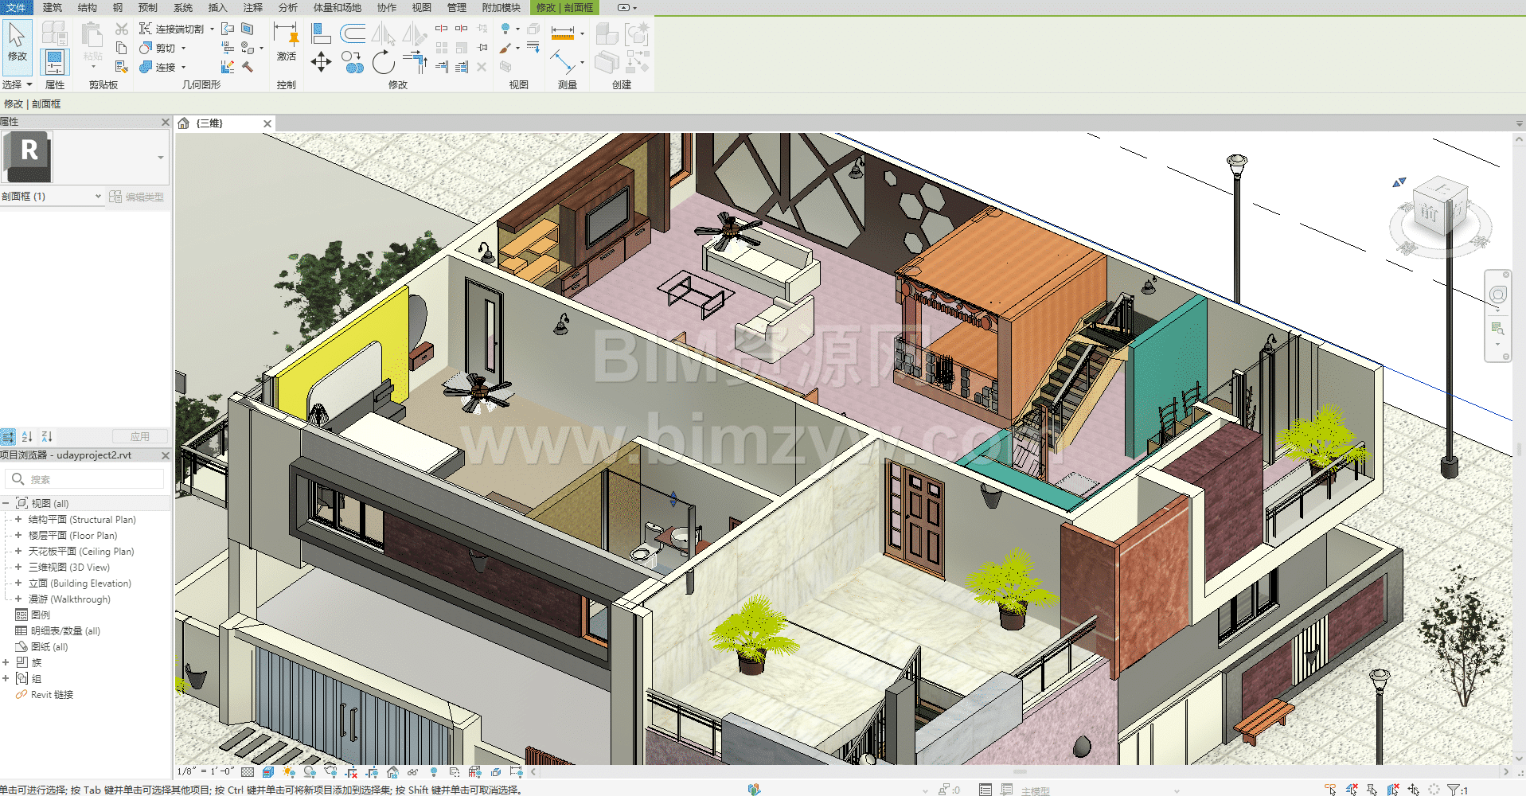Switch to the 注释 (Annotate) ribbon tab
Viewport: 1526px width, 796px height.
[252, 7]
